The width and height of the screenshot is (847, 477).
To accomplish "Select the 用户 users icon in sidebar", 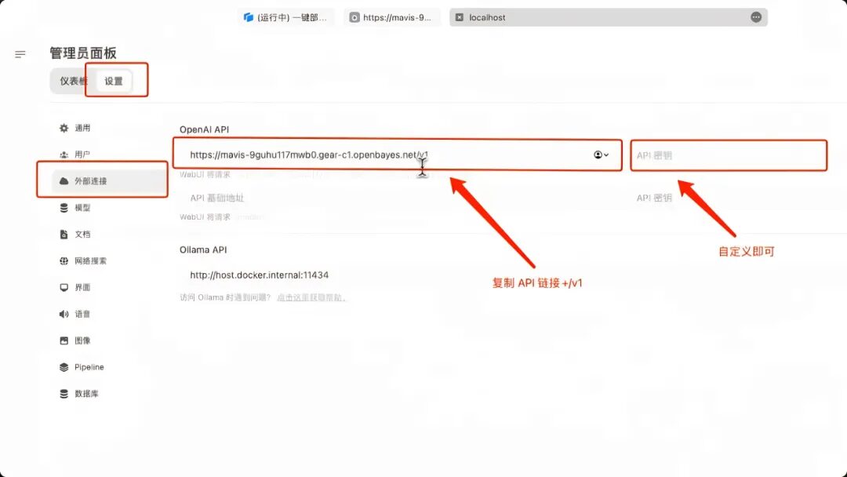I will pyautogui.click(x=64, y=155).
